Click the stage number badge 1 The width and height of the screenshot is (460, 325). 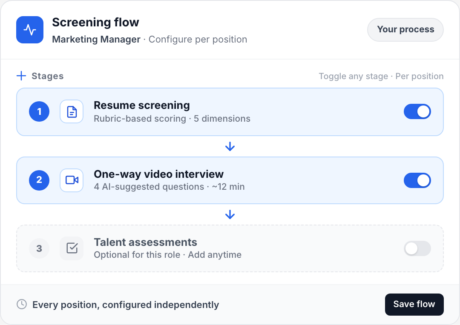(x=39, y=111)
